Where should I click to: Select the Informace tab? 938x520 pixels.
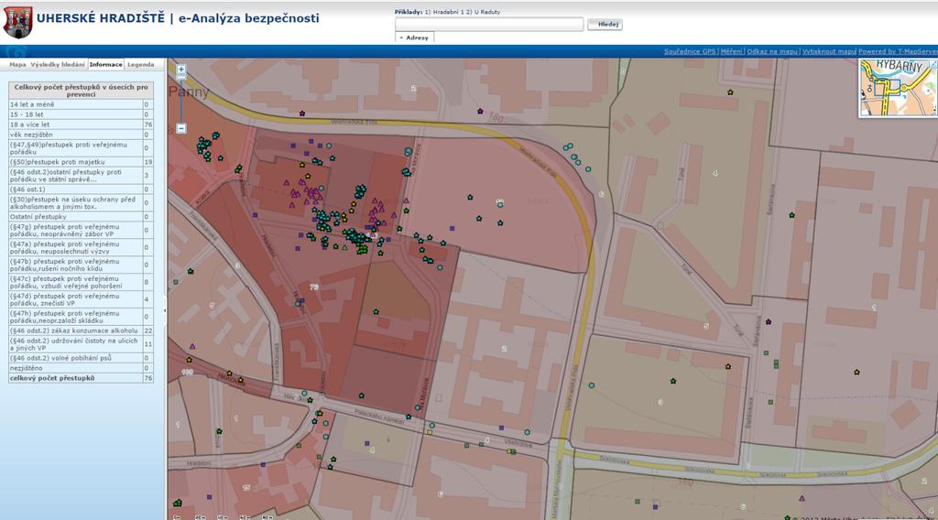[x=106, y=64]
